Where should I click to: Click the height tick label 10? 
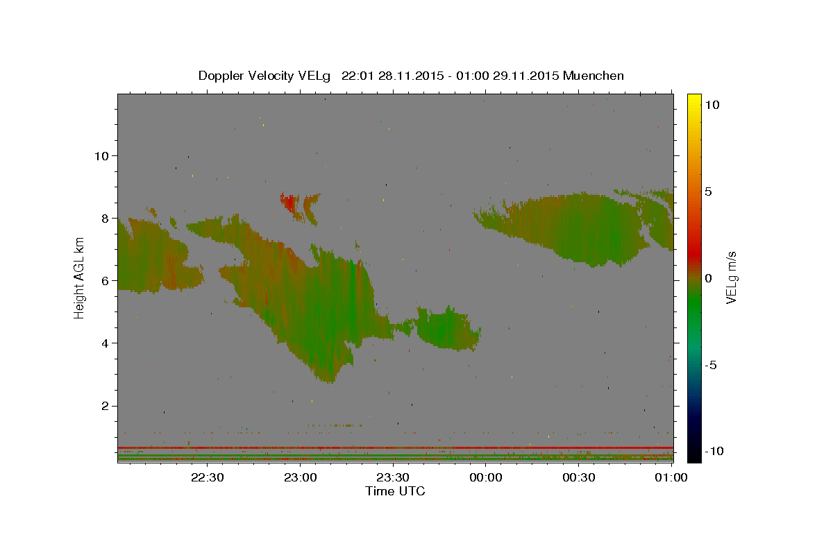click(101, 155)
